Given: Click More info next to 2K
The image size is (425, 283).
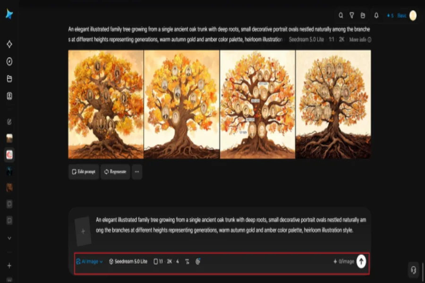Looking at the screenshot, I should tap(360, 40).
